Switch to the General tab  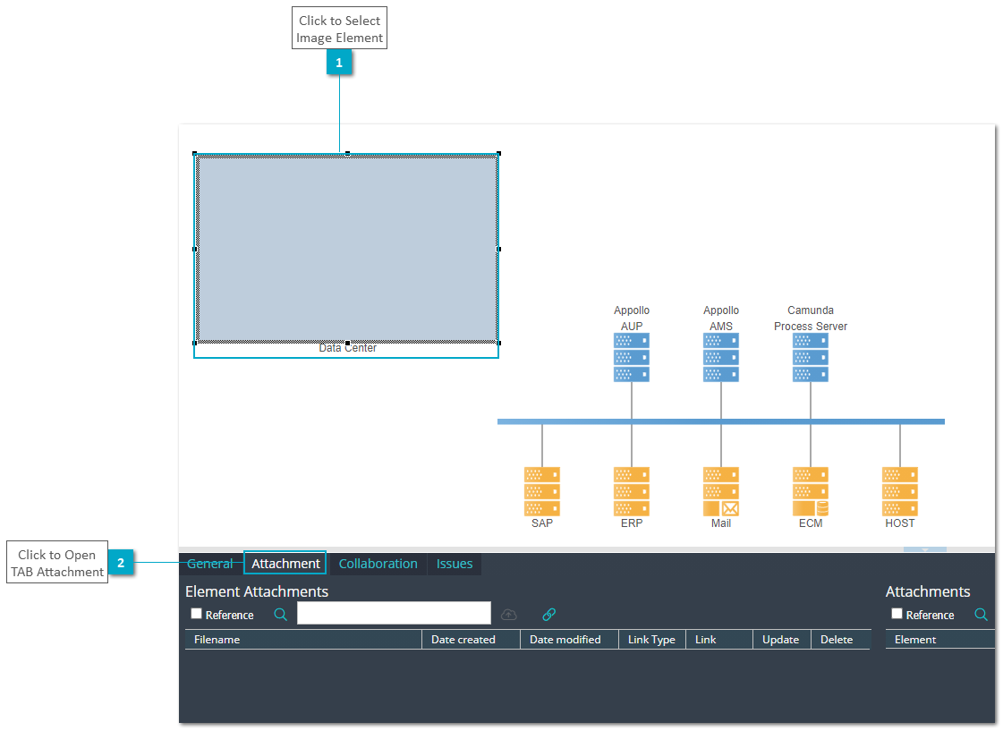coord(209,564)
